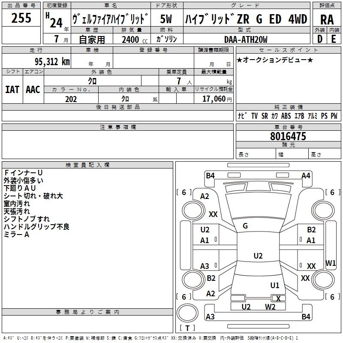Click the A4 mark on the front bumper

pos(306,176)
